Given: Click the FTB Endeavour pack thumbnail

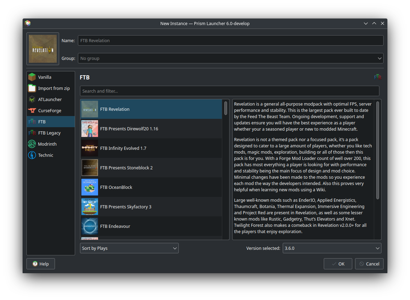Looking at the screenshot, I should click(90, 226).
